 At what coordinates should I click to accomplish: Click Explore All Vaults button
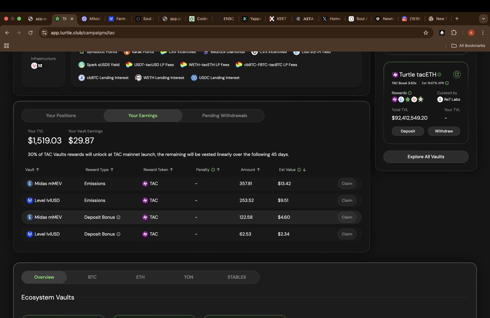pos(426,157)
